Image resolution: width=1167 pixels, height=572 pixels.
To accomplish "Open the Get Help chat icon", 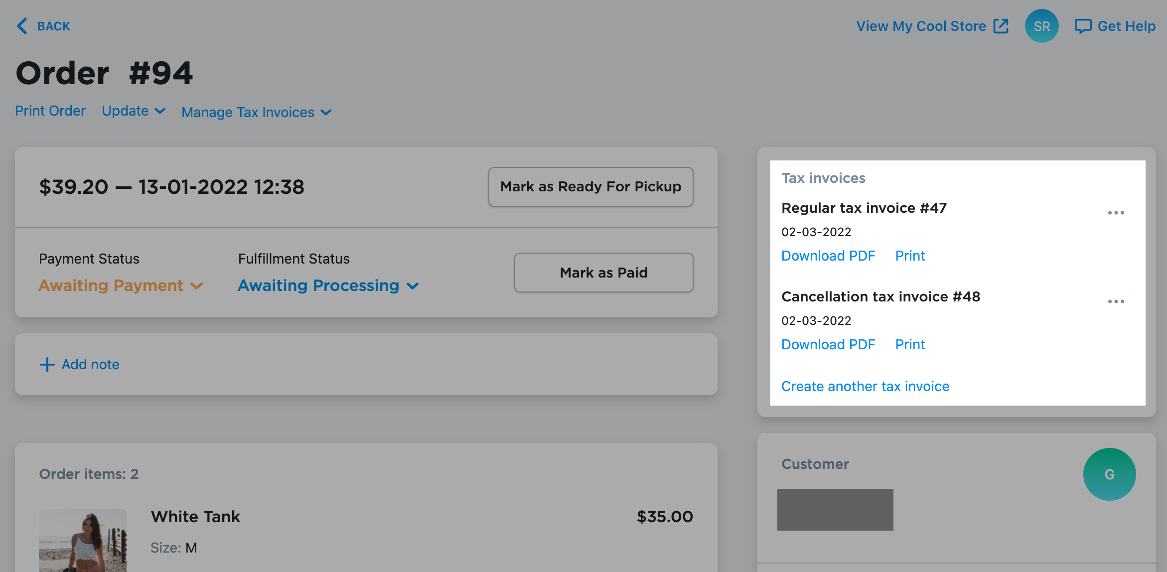I will tap(1084, 25).
